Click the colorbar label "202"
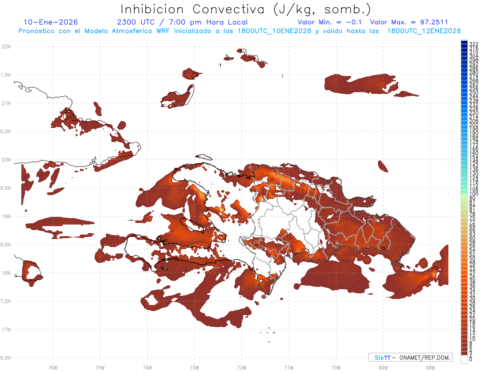Screen dimensions: 483x373 click(x=473, y=125)
